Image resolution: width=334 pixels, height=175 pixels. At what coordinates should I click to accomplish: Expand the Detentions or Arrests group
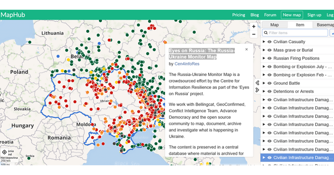click(x=264, y=91)
